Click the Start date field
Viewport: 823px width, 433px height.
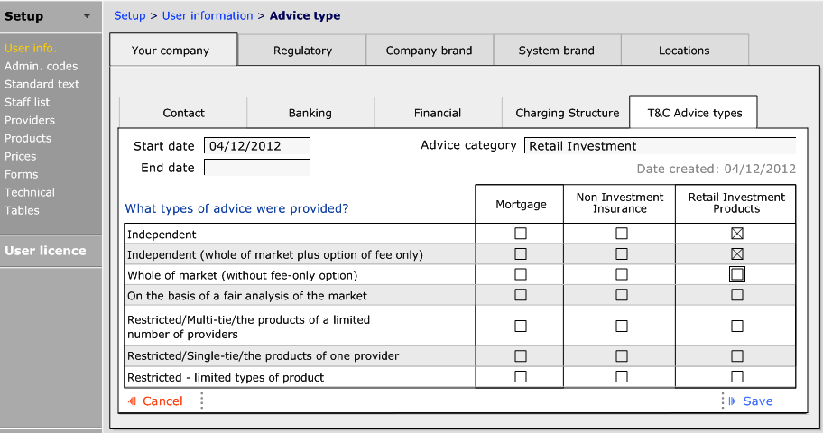pyautogui.click(x=256, y=146)
